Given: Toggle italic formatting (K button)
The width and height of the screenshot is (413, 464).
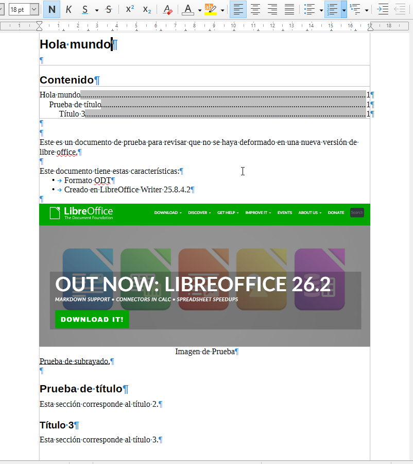Looking at the screenshot, I should click(x=68, y=9).
